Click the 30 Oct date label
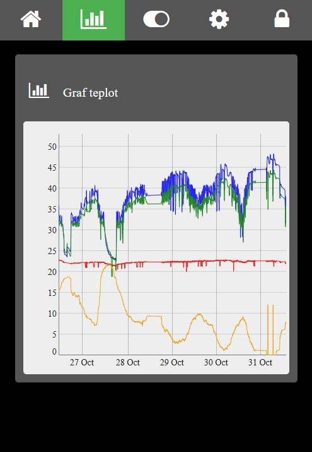312x452 pixels. tap(216, 362)
